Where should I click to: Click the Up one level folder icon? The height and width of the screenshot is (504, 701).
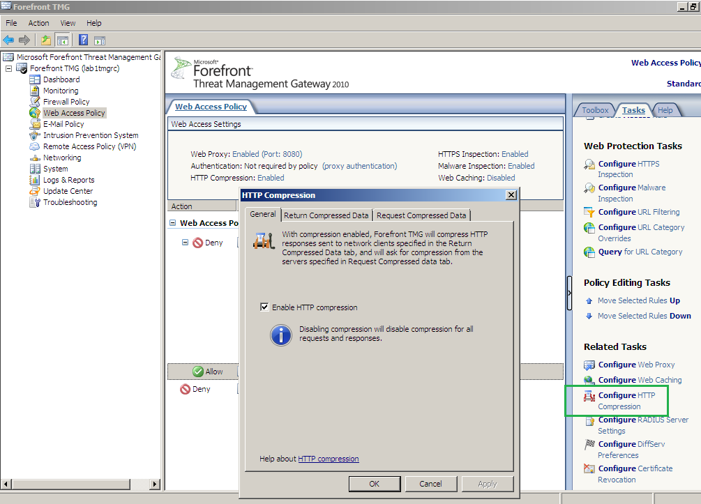point(46,40)
